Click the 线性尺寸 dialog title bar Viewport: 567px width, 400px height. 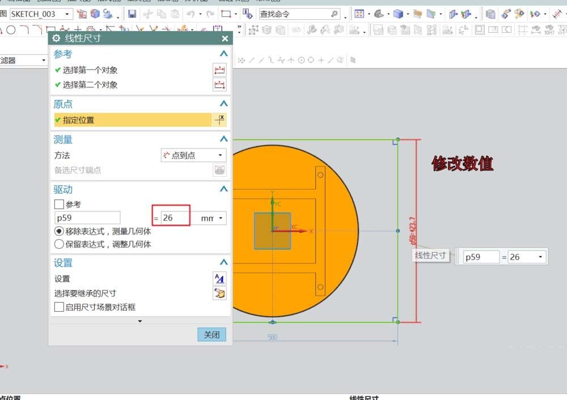pyautogui.click(x=113, y=39)
